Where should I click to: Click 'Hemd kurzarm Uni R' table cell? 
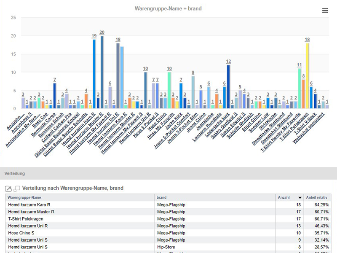click(28, 226)
